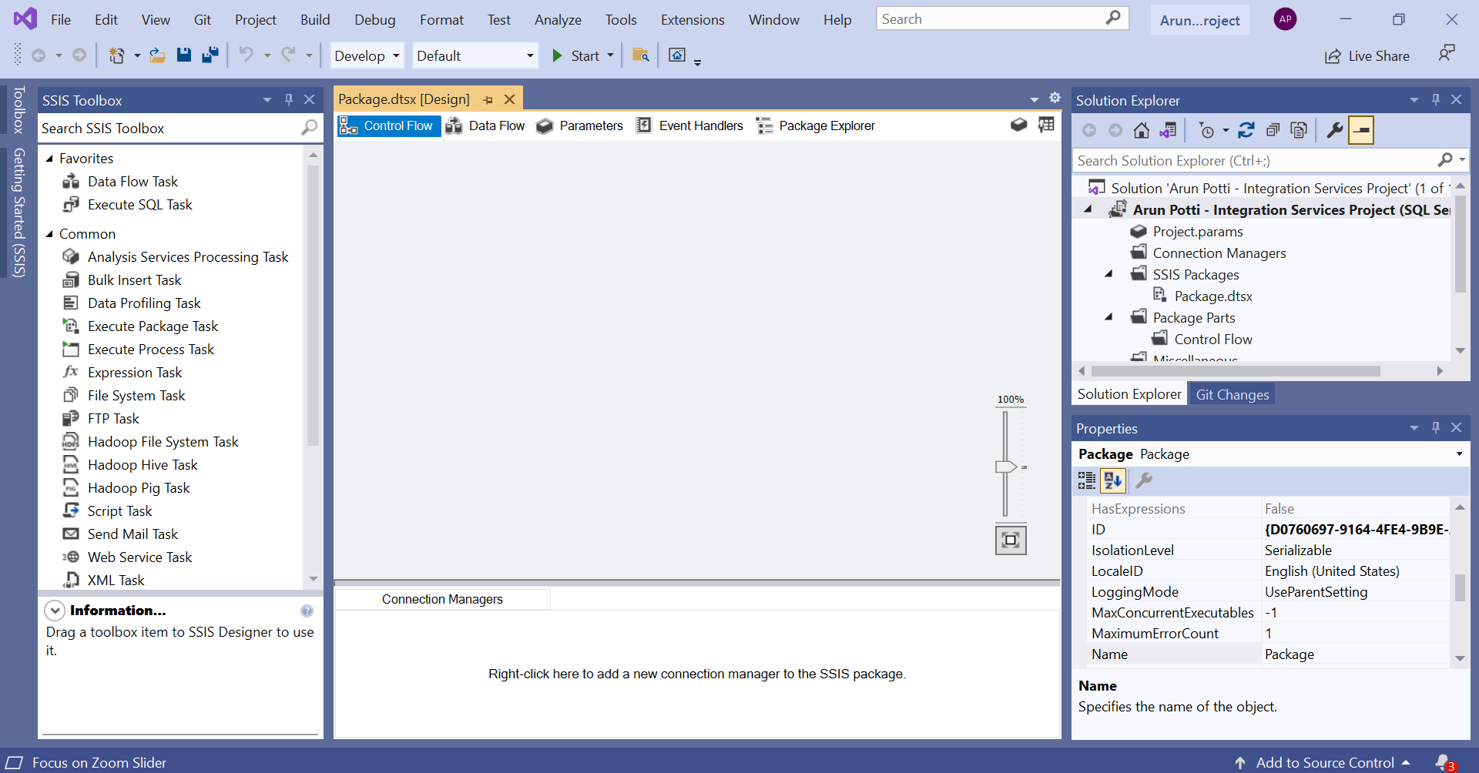This screenshot has height=773, width=1479.
Task: Start debugging the package
Action: [x=583, y=55]
